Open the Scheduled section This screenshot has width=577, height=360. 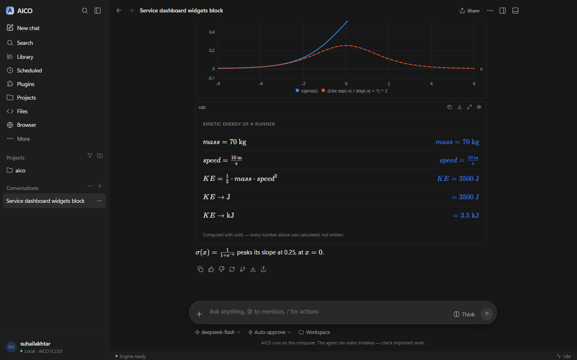[x=54, y=70]
